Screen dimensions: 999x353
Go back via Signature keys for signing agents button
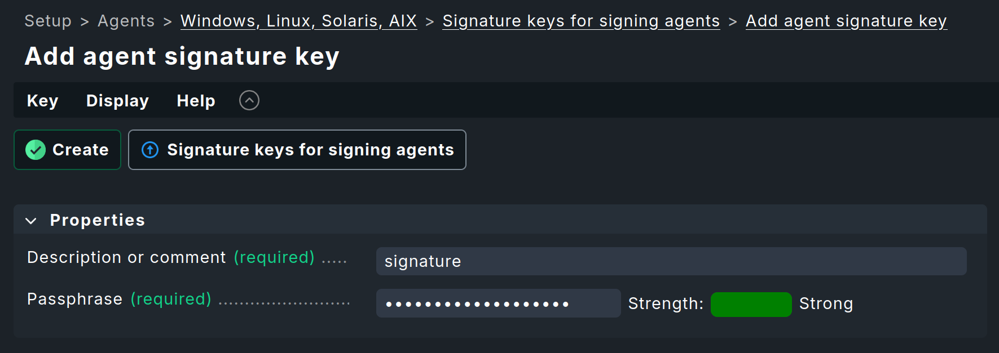(297, 150)
